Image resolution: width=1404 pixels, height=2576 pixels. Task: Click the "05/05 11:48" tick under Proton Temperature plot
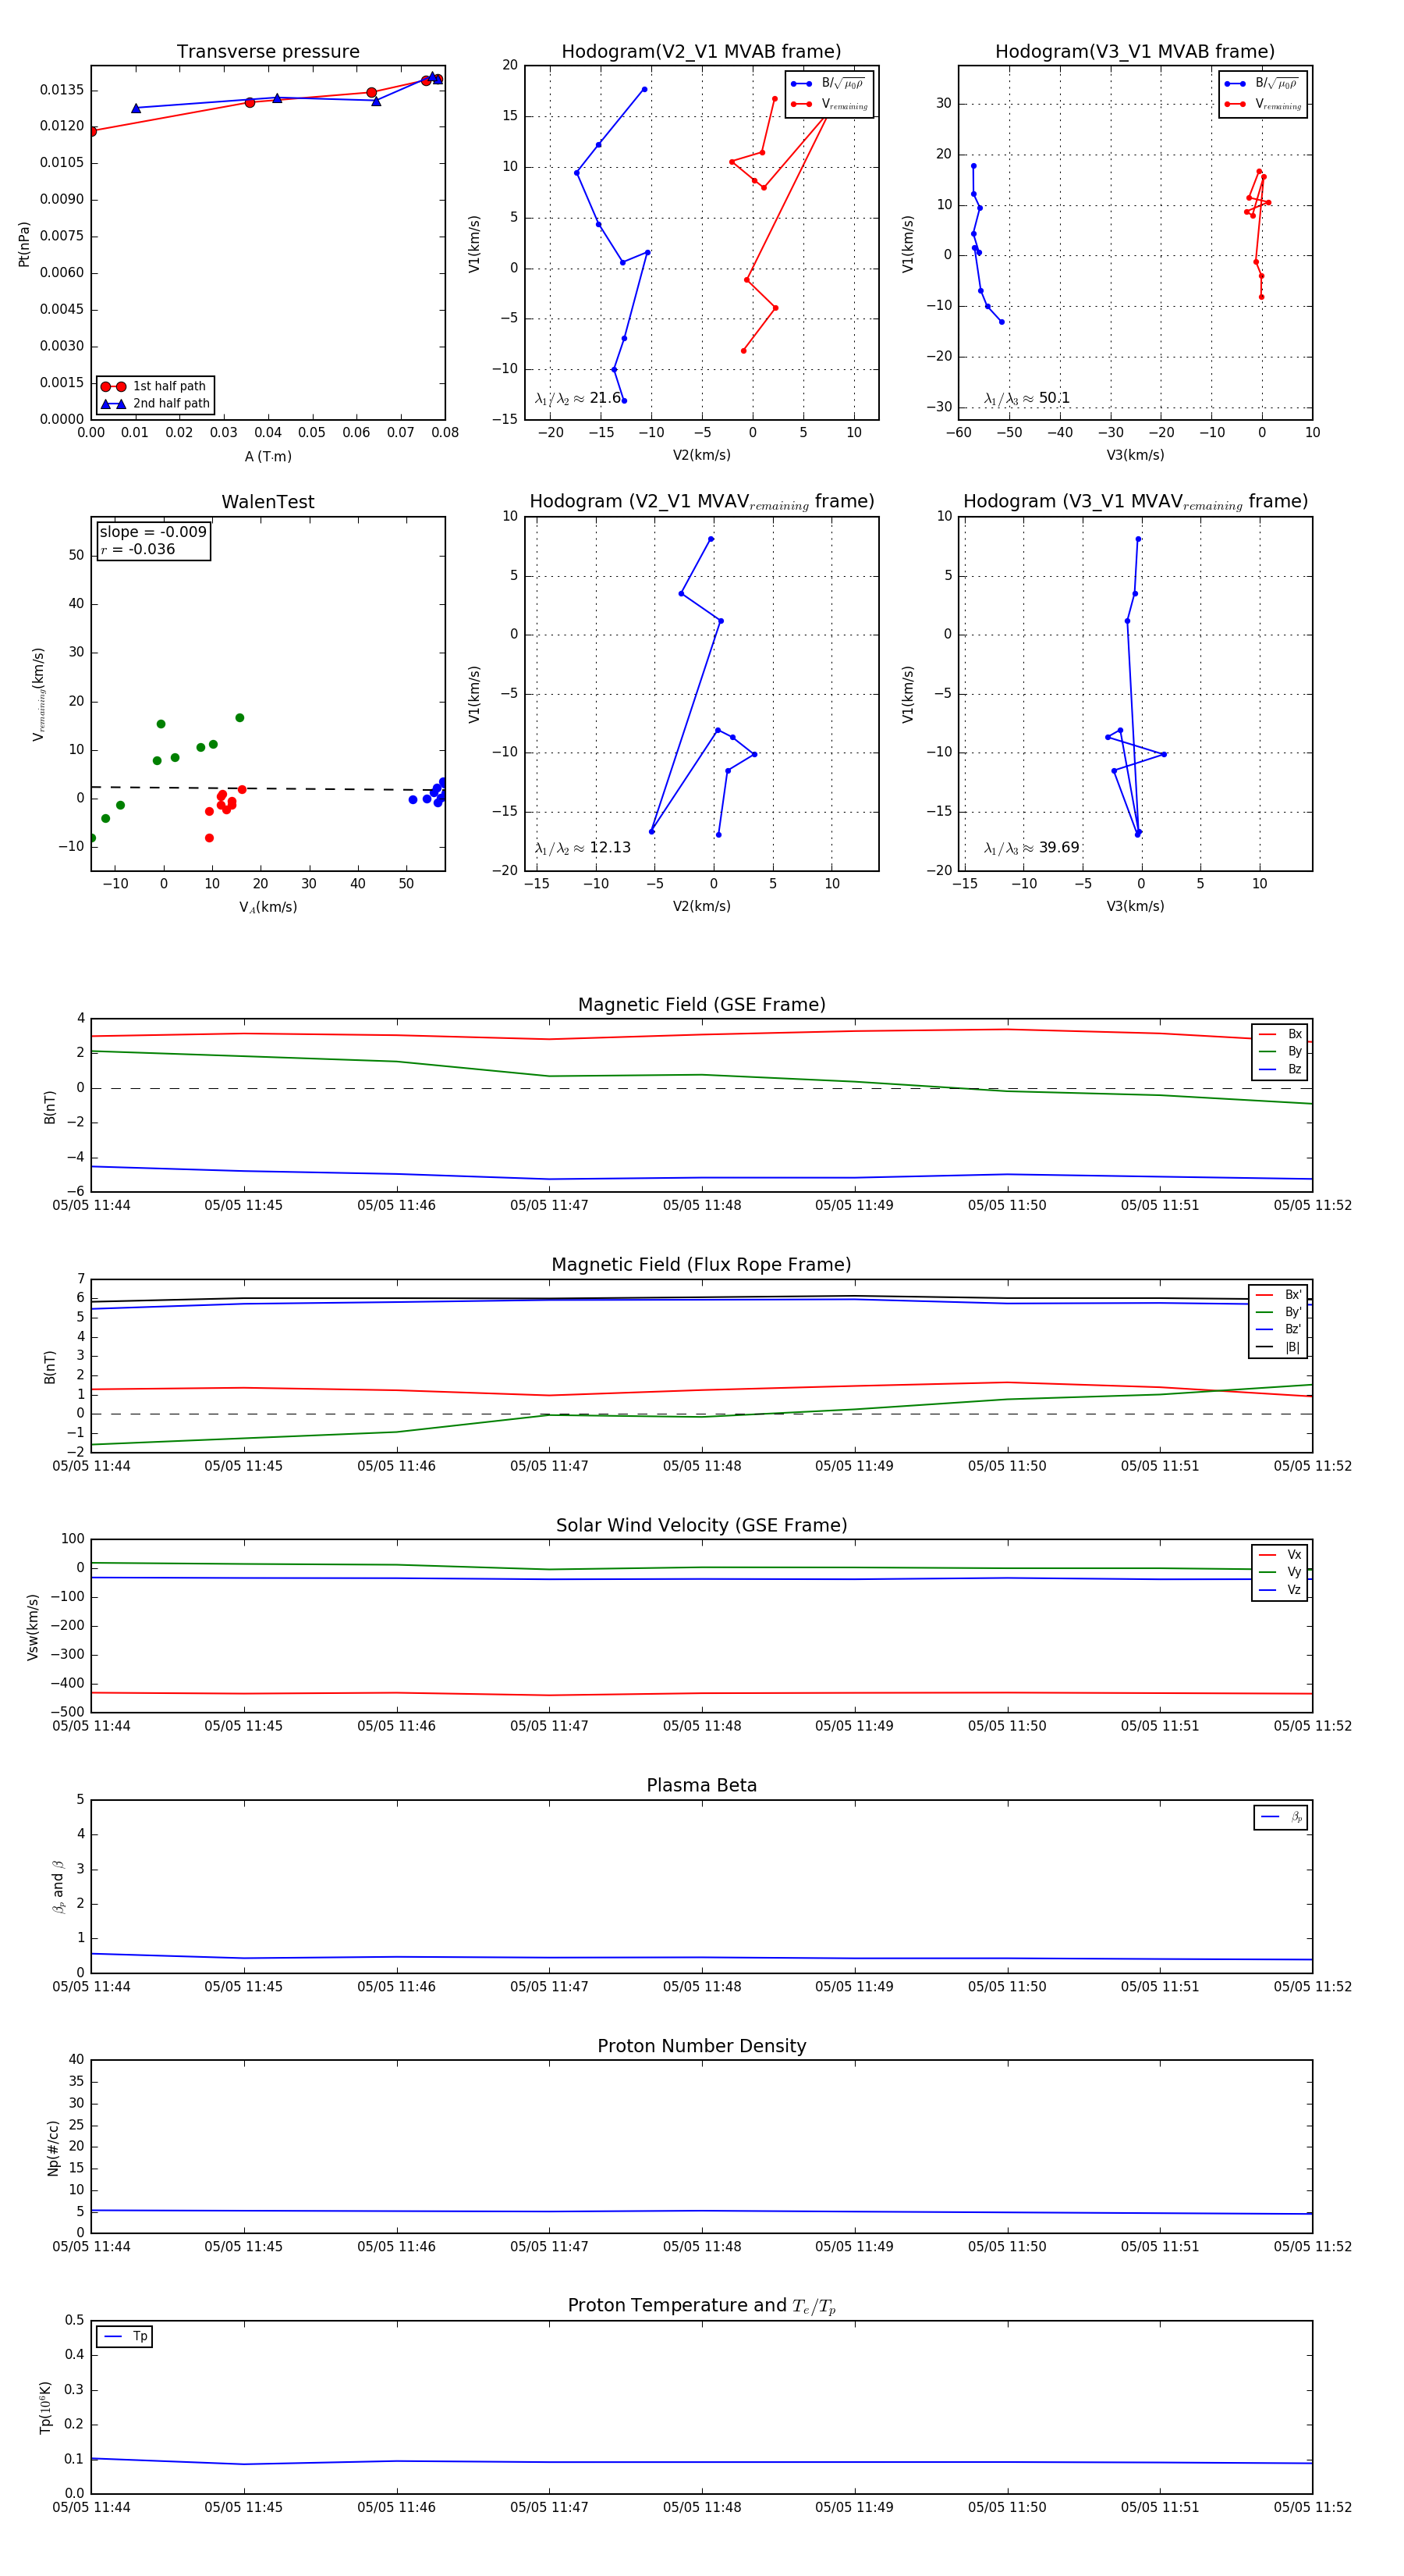701,2507
